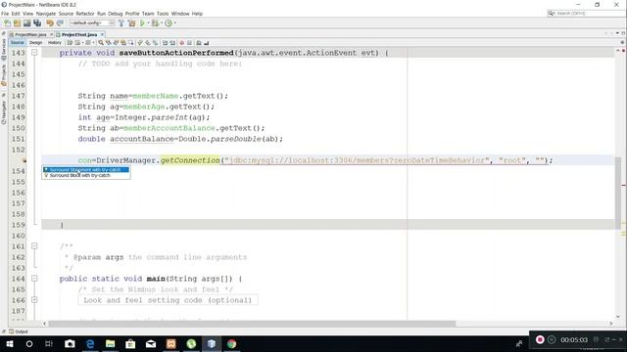627x352 pixels.
Task: Open the default config dropdown
Action: tap(92, 23)
